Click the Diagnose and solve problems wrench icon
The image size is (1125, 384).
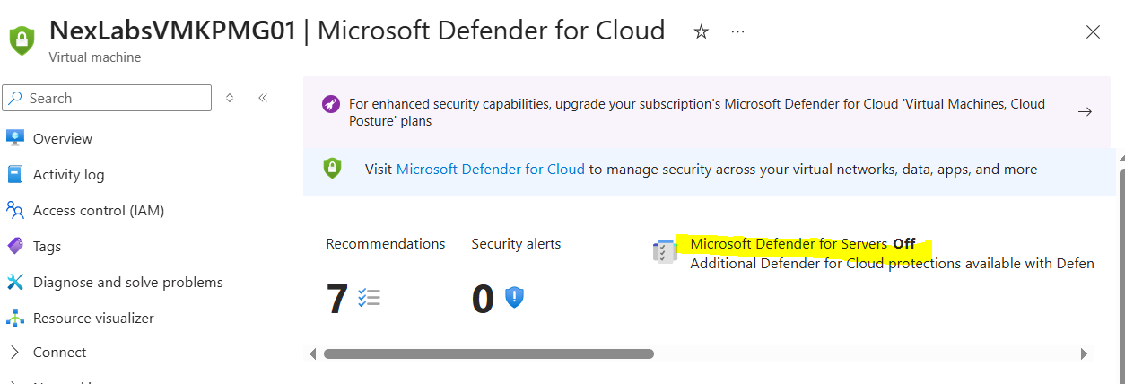(x=14, y=282)
